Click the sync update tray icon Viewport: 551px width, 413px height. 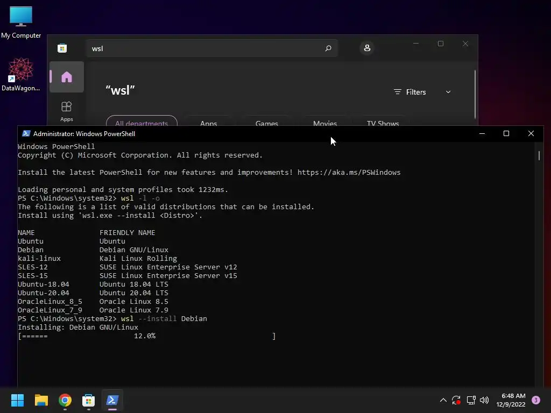(456, 400)
